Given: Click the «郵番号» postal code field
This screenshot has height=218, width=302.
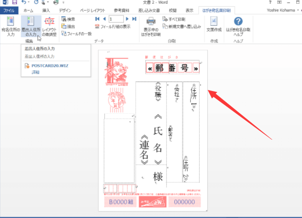Looking at the screenshot, I should [173, 68].
